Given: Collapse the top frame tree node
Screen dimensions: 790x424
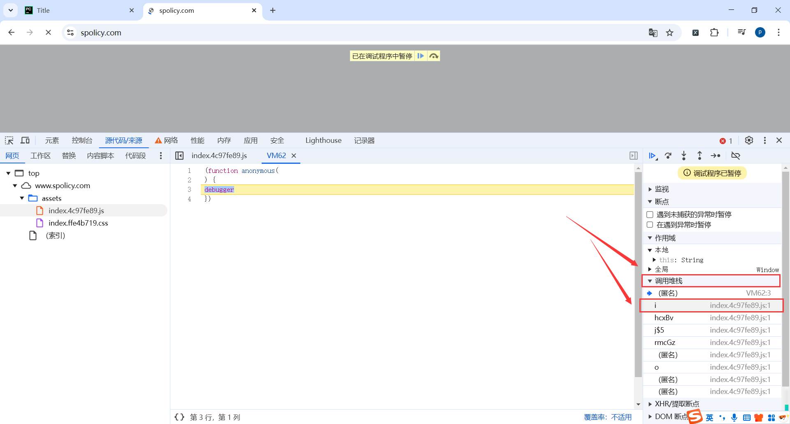Looking at the screenshot, I should [x=8, y=173].
